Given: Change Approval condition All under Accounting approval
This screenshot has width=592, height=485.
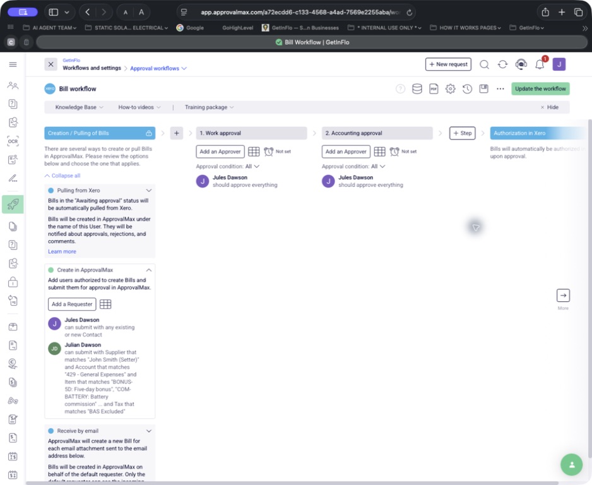Looking at the screenshot, I should [378, 166].
